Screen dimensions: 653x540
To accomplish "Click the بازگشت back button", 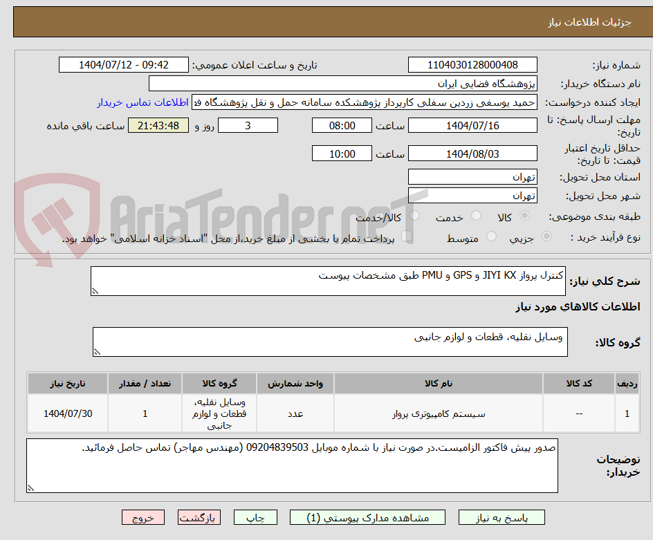I will pyautogui.click(x=199, y=517).
